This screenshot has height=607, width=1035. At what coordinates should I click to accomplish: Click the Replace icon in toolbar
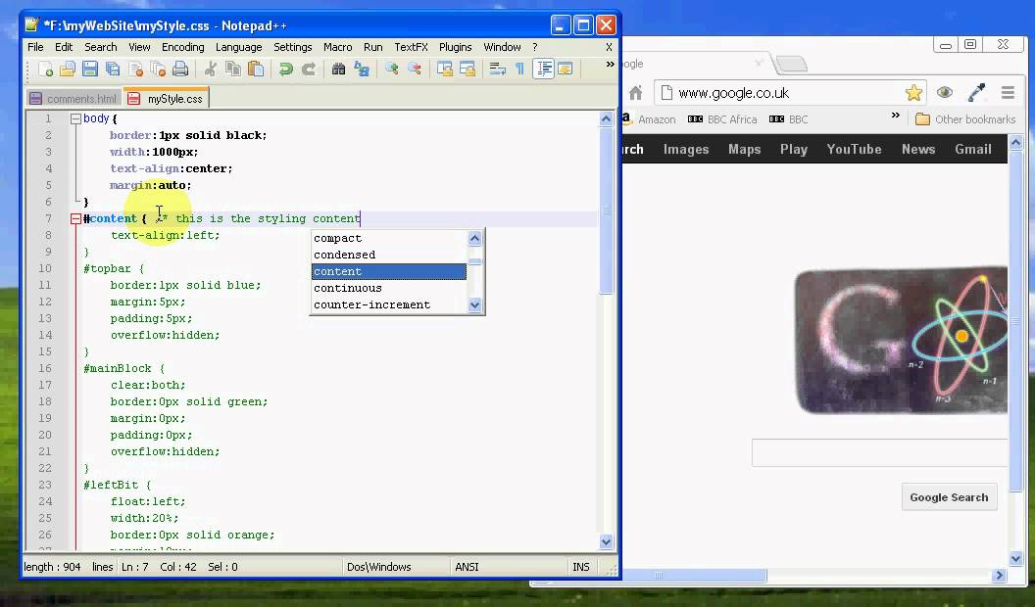coord(361,70)
